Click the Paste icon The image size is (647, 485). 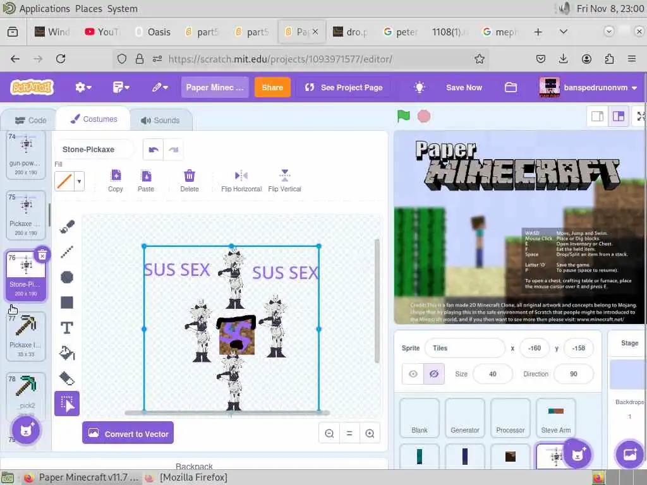coord(146,181)
